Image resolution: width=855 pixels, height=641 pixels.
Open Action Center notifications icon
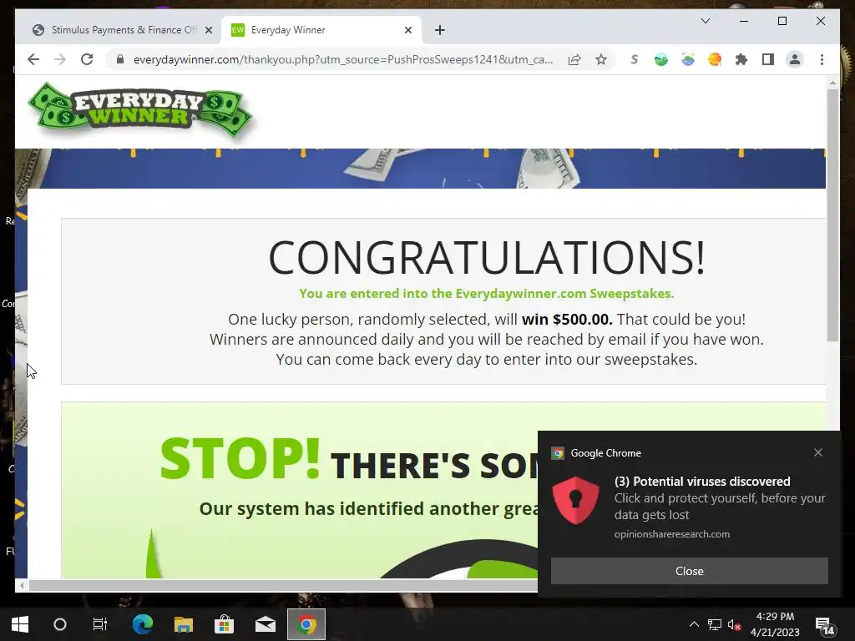coord(825,625)
